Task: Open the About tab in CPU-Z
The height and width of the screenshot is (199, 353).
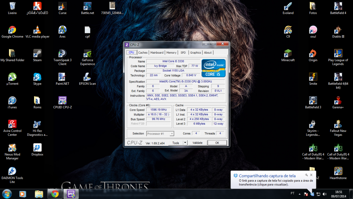Action: [x=208, y=52]
